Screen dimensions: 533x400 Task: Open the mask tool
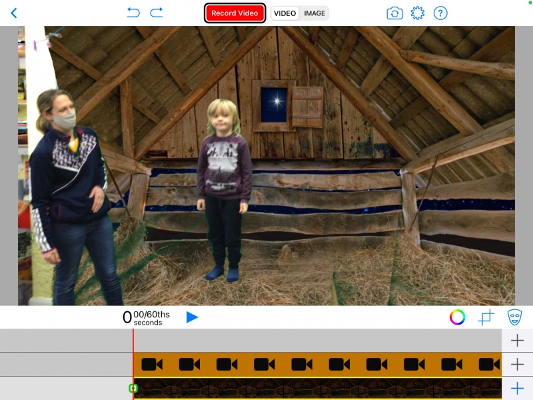point(514,317)
